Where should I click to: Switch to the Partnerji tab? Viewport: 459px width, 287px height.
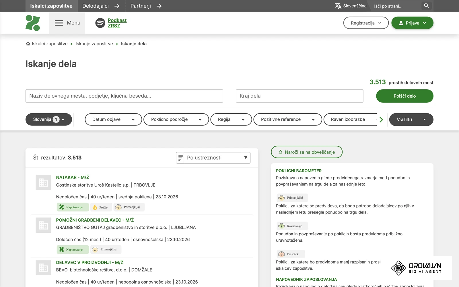click(x=146, y=6)
